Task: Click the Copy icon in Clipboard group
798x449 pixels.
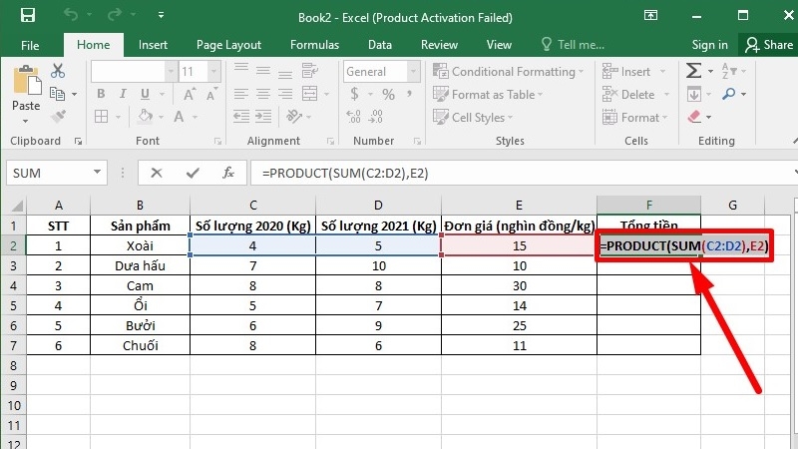Action: [x=57, y=94]
